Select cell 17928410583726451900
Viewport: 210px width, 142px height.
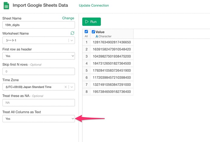click(112, 70)
